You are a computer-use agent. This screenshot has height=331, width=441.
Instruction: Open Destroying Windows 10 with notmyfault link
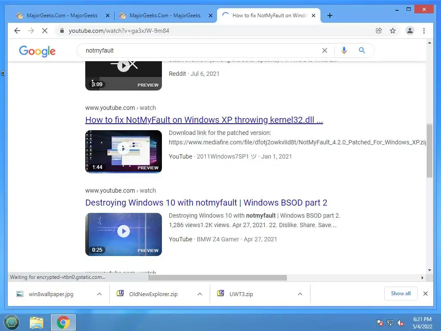click(x=206, y=203)
